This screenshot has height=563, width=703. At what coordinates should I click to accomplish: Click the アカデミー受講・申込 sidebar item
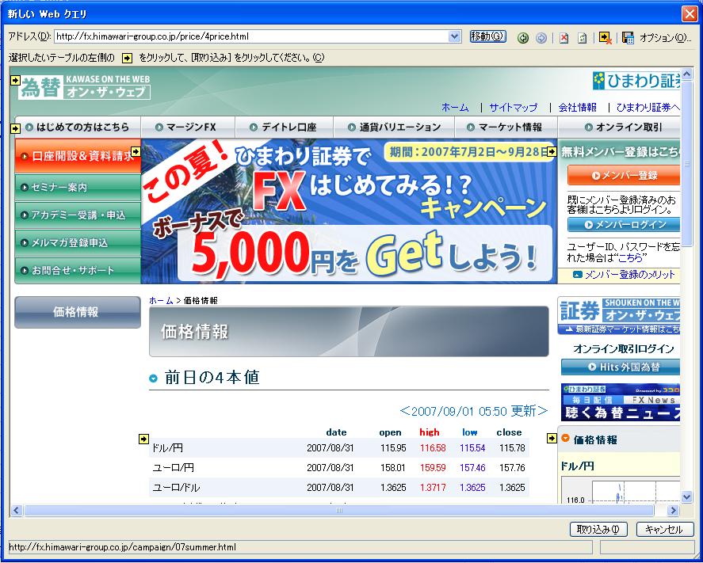click(78, 215)
